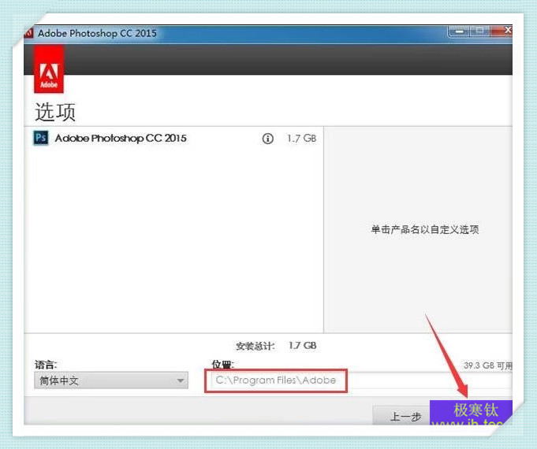Select the Adobe Photoshop CC 2015 product row
This screenshot has width=537, height=449.
[174, 139]
